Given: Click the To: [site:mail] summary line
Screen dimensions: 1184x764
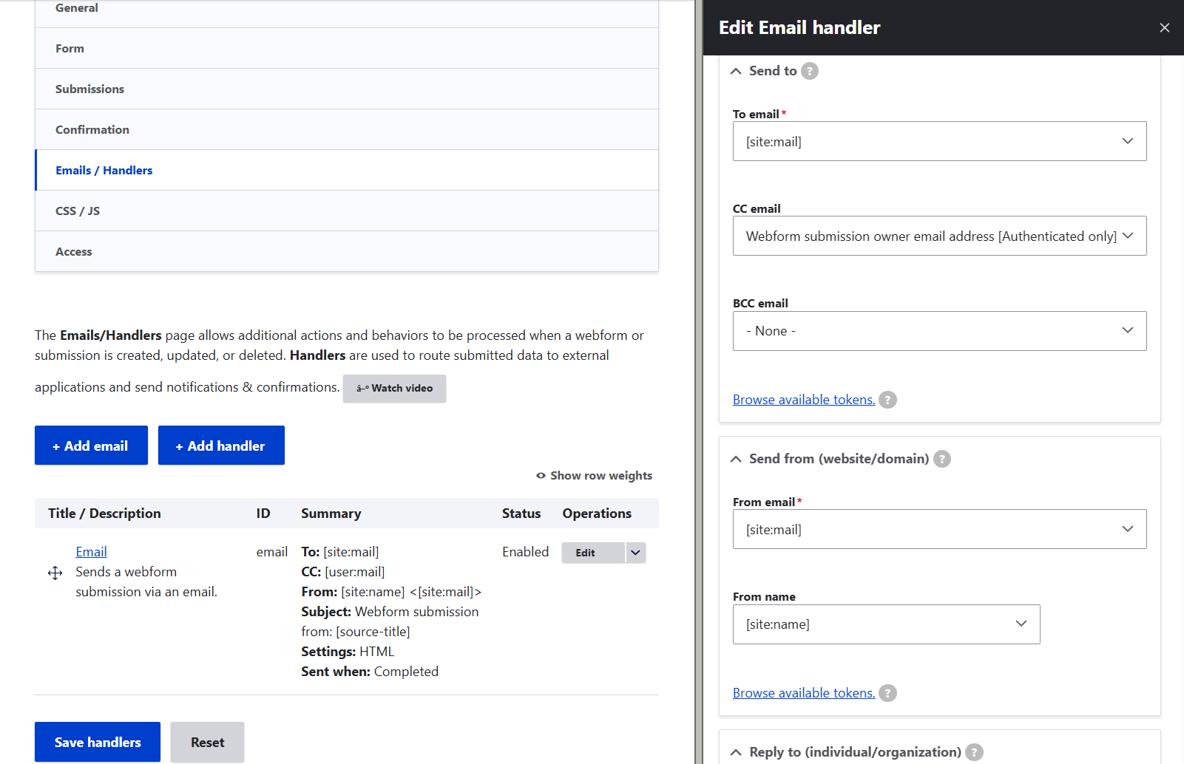Looking at the screenshot, I should pos(340,552).
